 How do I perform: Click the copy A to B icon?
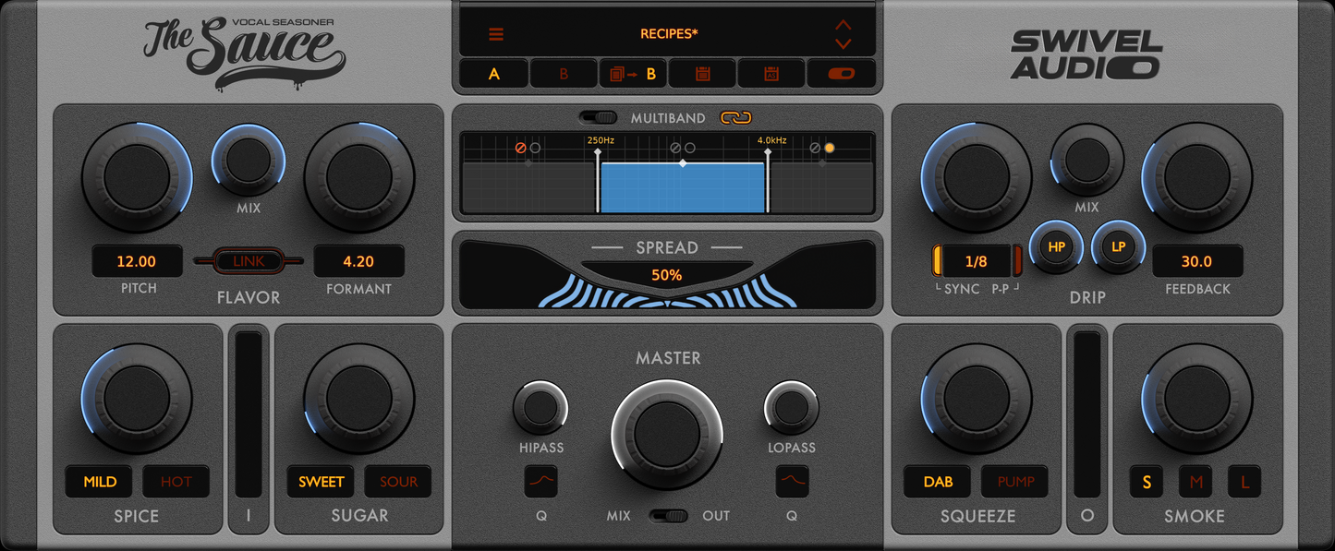click(x=633, y=74)
